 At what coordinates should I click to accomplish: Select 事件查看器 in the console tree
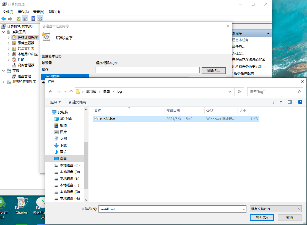[x=26, y=43]
